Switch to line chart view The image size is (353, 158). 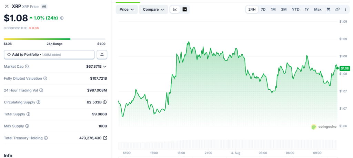coord(175,9)
